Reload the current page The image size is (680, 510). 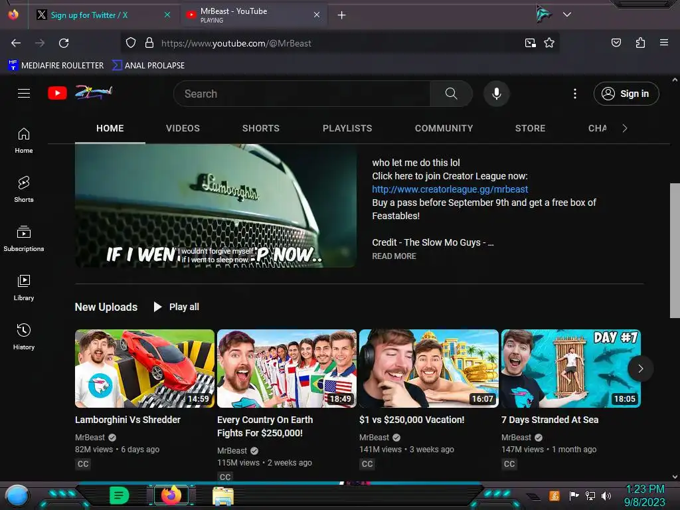point(64,43)
